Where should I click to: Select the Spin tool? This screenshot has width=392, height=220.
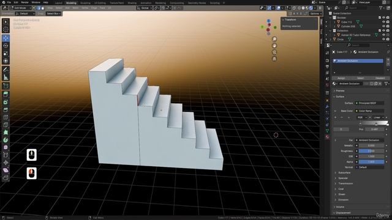coord(6,140)
